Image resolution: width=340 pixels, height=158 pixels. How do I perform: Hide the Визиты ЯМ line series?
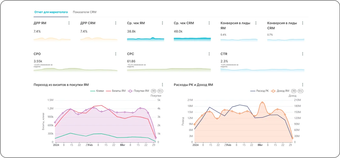tap(116, 91)
